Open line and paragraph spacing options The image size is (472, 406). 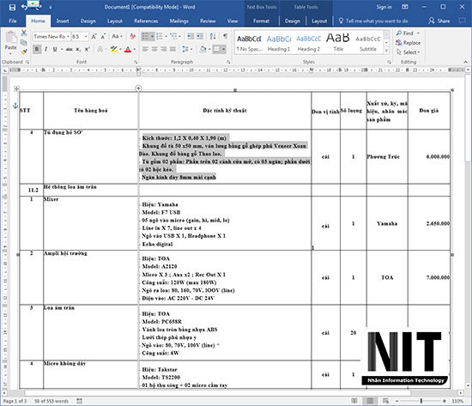pyautogui.click(x=187, y=49)
